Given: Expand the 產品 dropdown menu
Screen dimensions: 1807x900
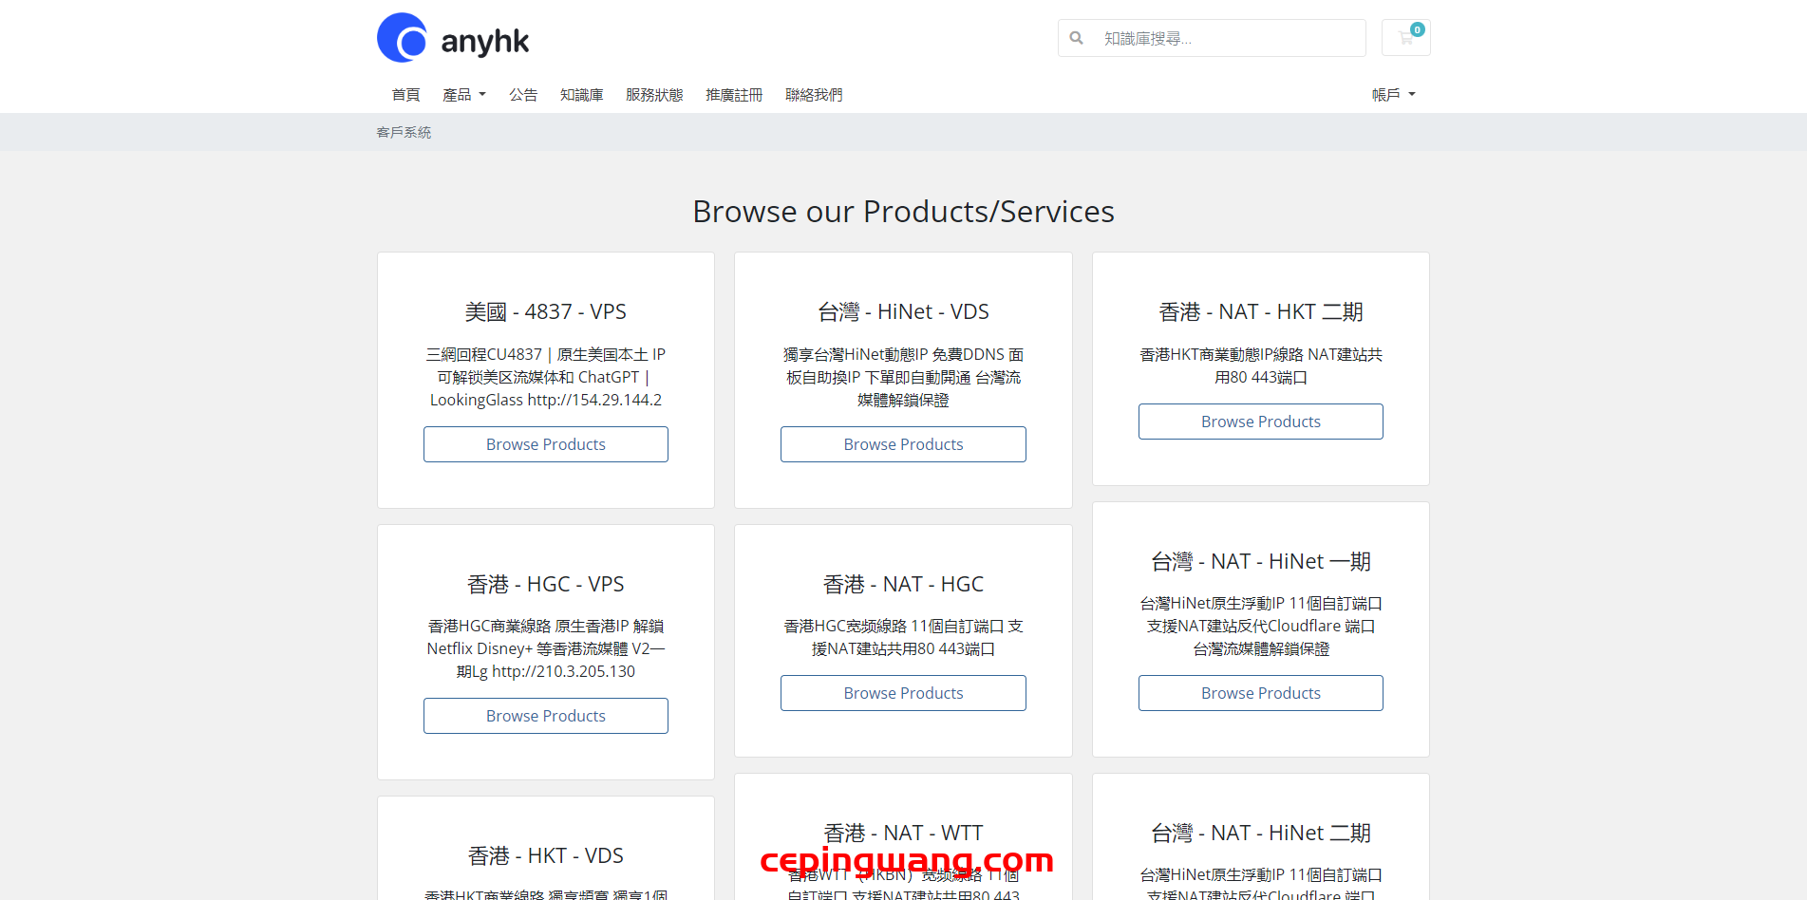Looking at the screenshot, I should [463, 95].
